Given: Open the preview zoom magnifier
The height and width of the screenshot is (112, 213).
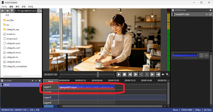Looking at the screenshot, I should 167,74.
